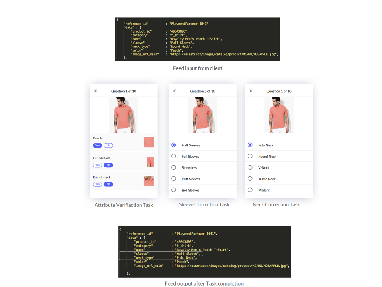Choose the Turtle Neck radio option
This screenshot has width=382, height=287.
pyautogui.click(x=250, y=179)
